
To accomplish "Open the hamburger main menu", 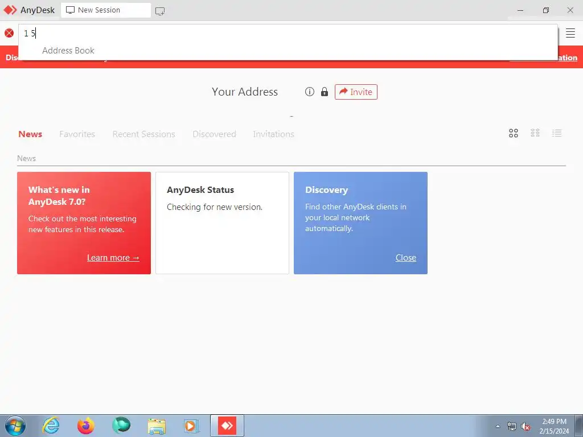I will [570, 33].
